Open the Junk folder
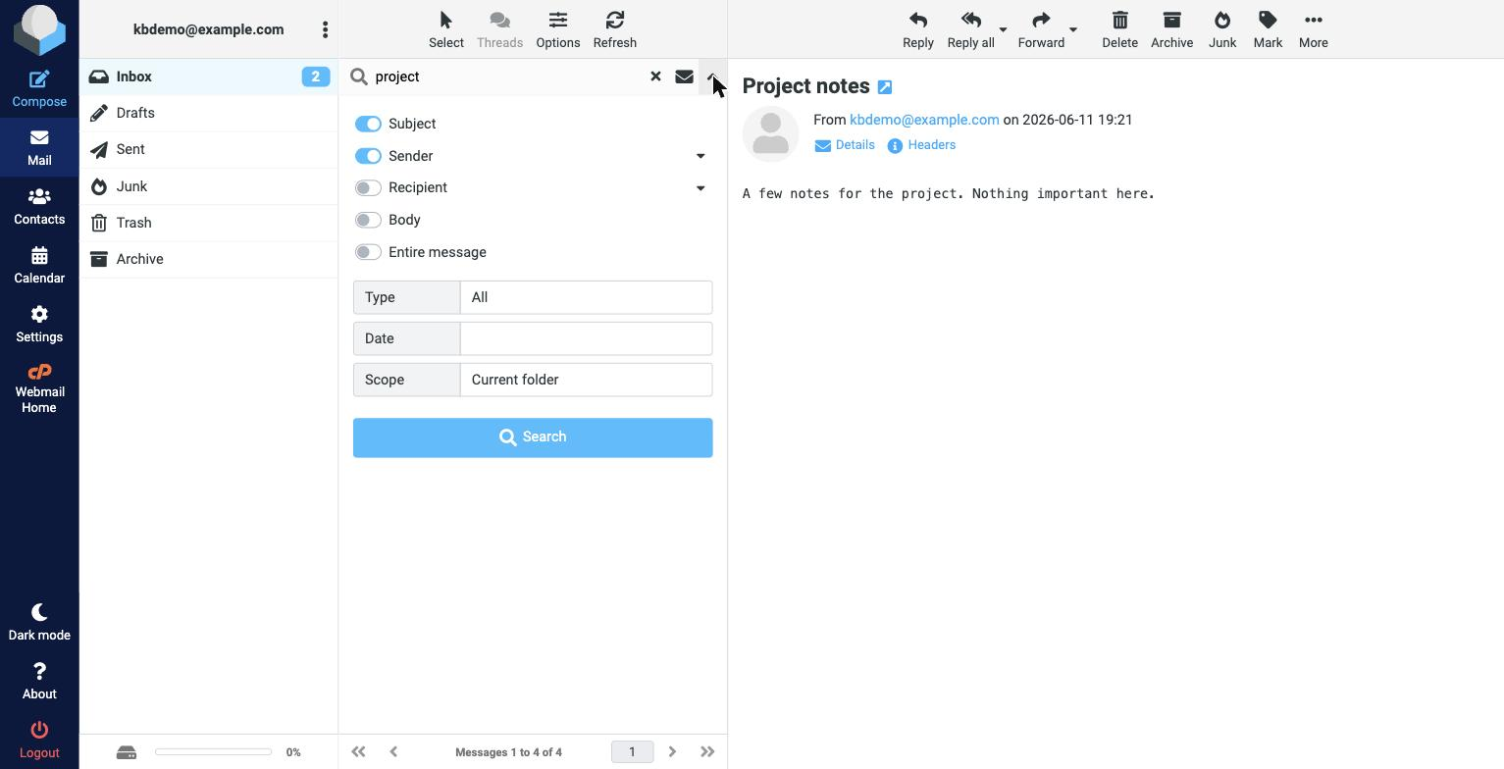This screenshot has height=769, width=1504. click(208, 186)
